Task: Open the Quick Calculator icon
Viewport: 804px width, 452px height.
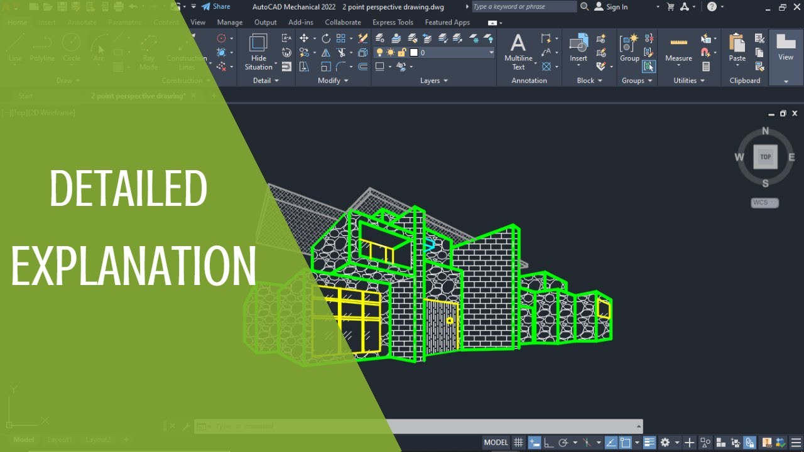Action: coord(706,67)
